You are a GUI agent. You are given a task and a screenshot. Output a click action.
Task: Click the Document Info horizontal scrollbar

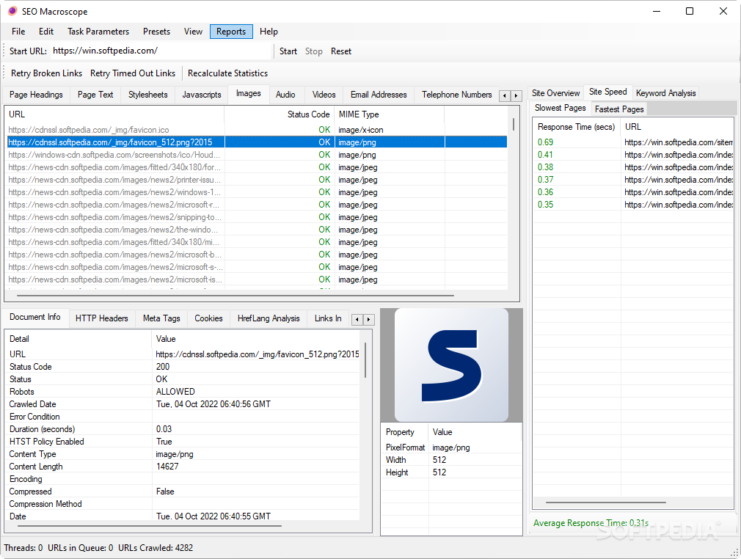tap(150, 525)
